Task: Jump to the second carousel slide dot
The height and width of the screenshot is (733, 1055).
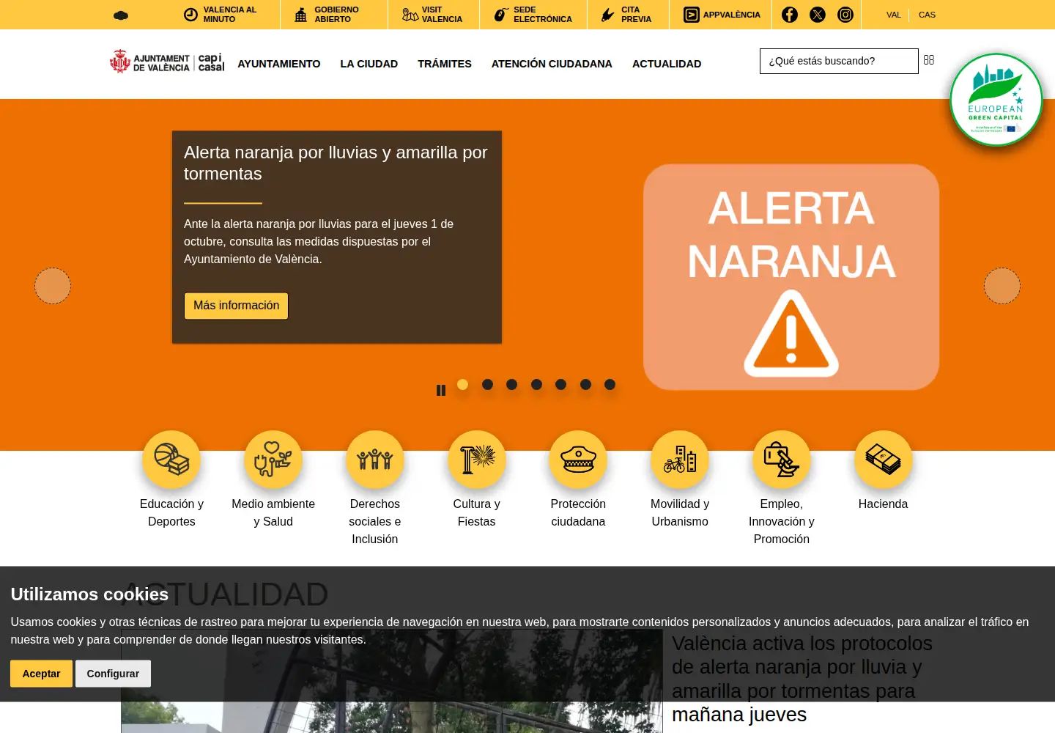Action: [x=487, y=384]
